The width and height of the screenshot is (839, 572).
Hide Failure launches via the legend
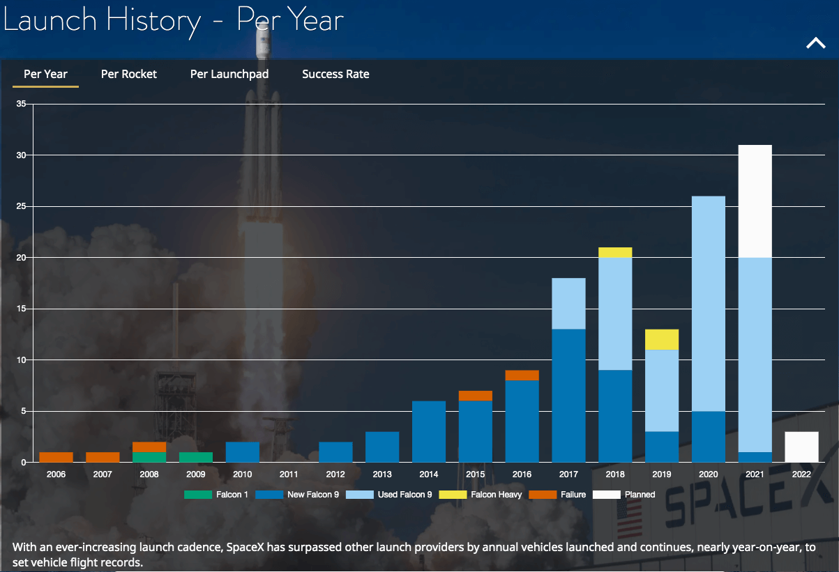point(555,495)
